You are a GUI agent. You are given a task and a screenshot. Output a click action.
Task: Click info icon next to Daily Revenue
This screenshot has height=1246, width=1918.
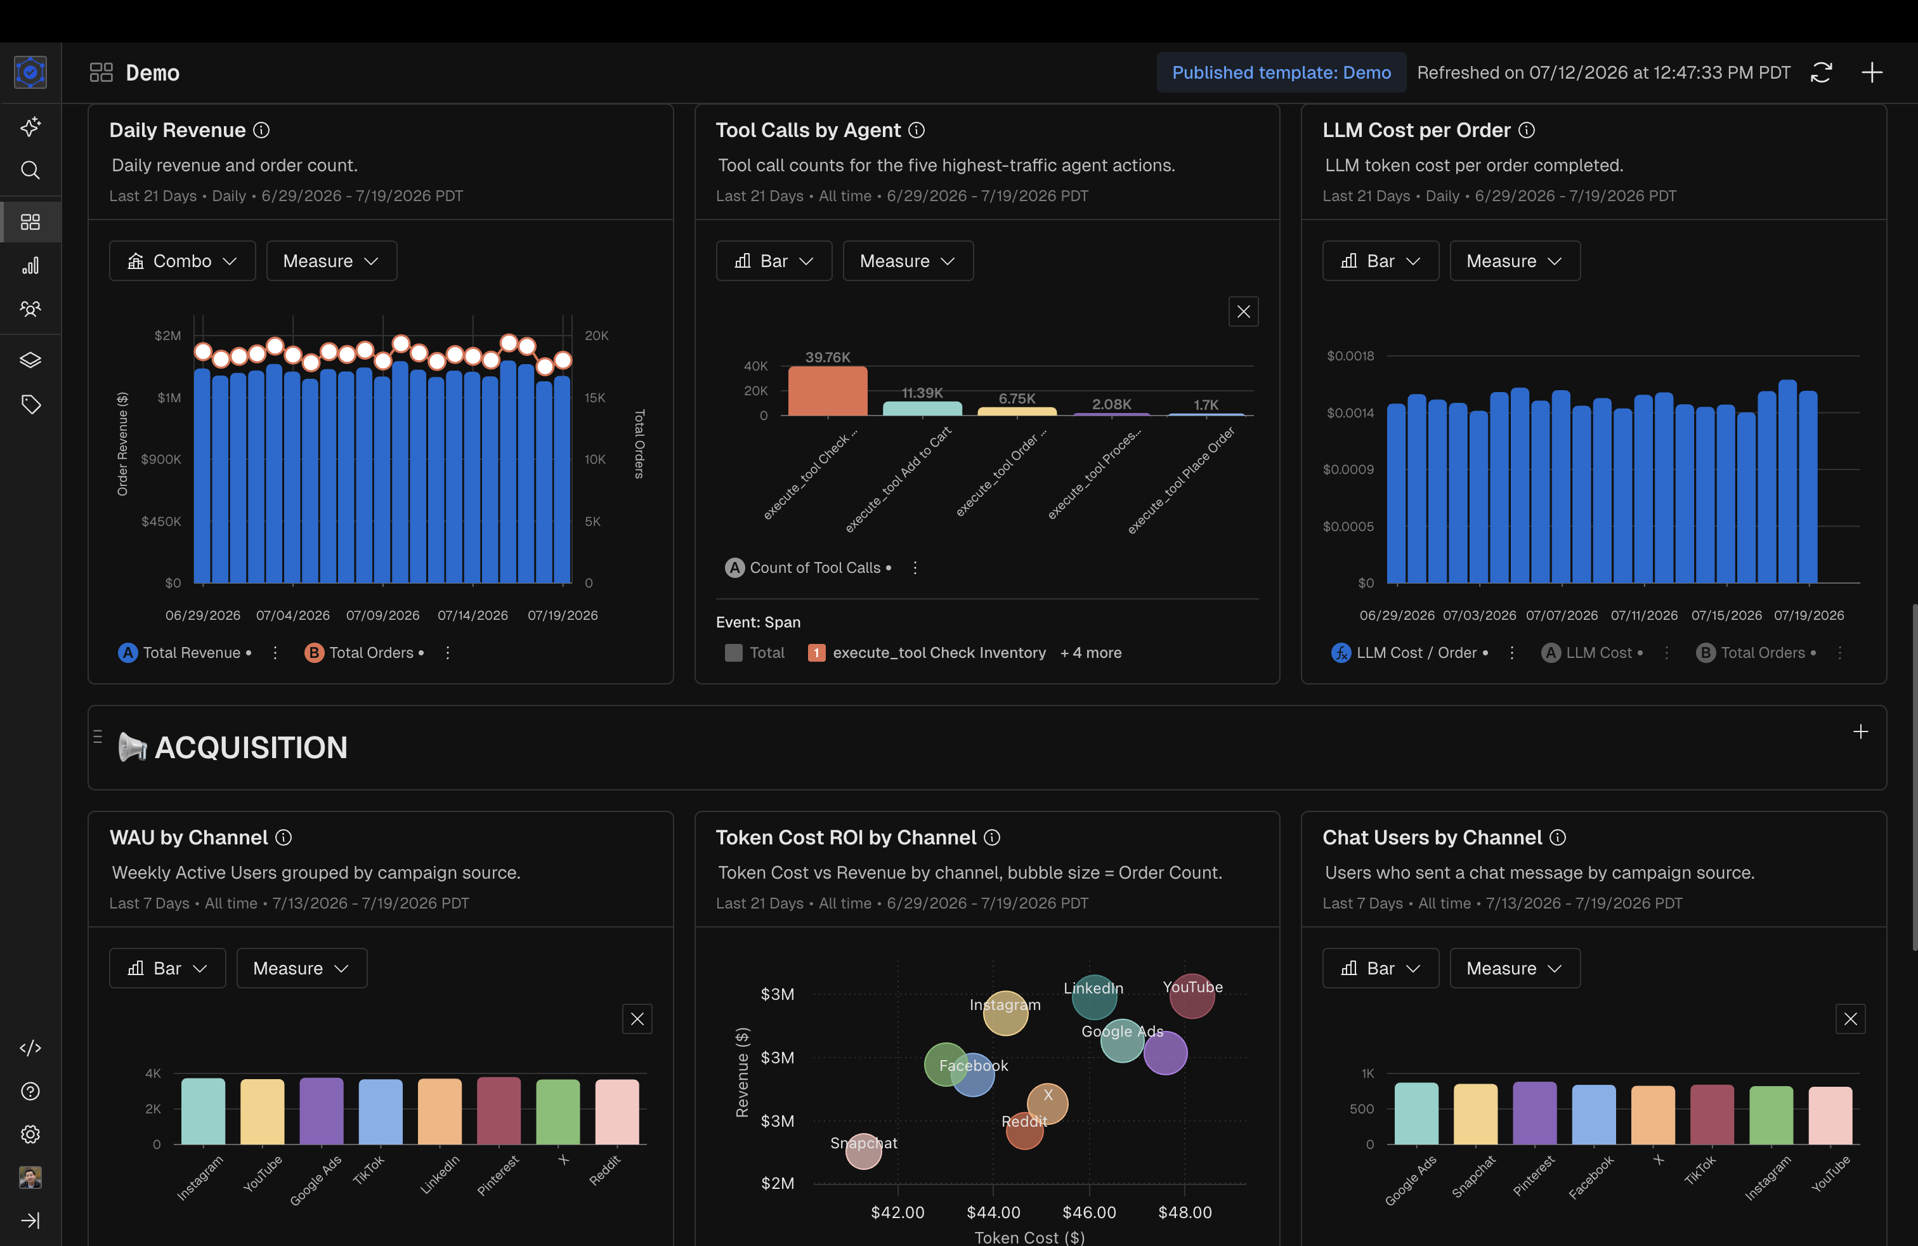tap(261, 130)
